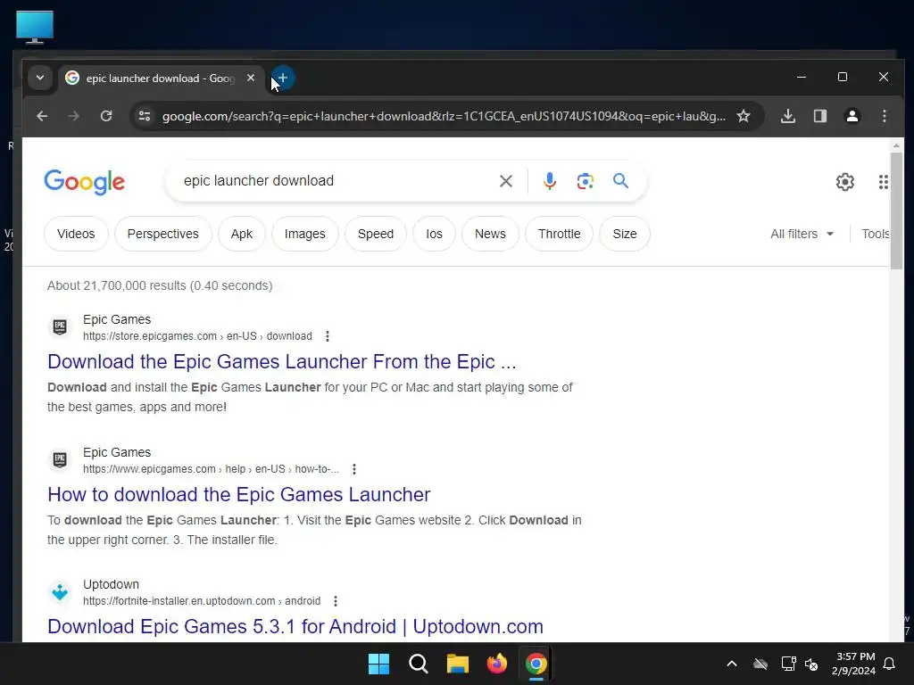Show hidden system tray icons
Image resolution: width=914 pixels, height=685 pixels.
click(732, 664)
